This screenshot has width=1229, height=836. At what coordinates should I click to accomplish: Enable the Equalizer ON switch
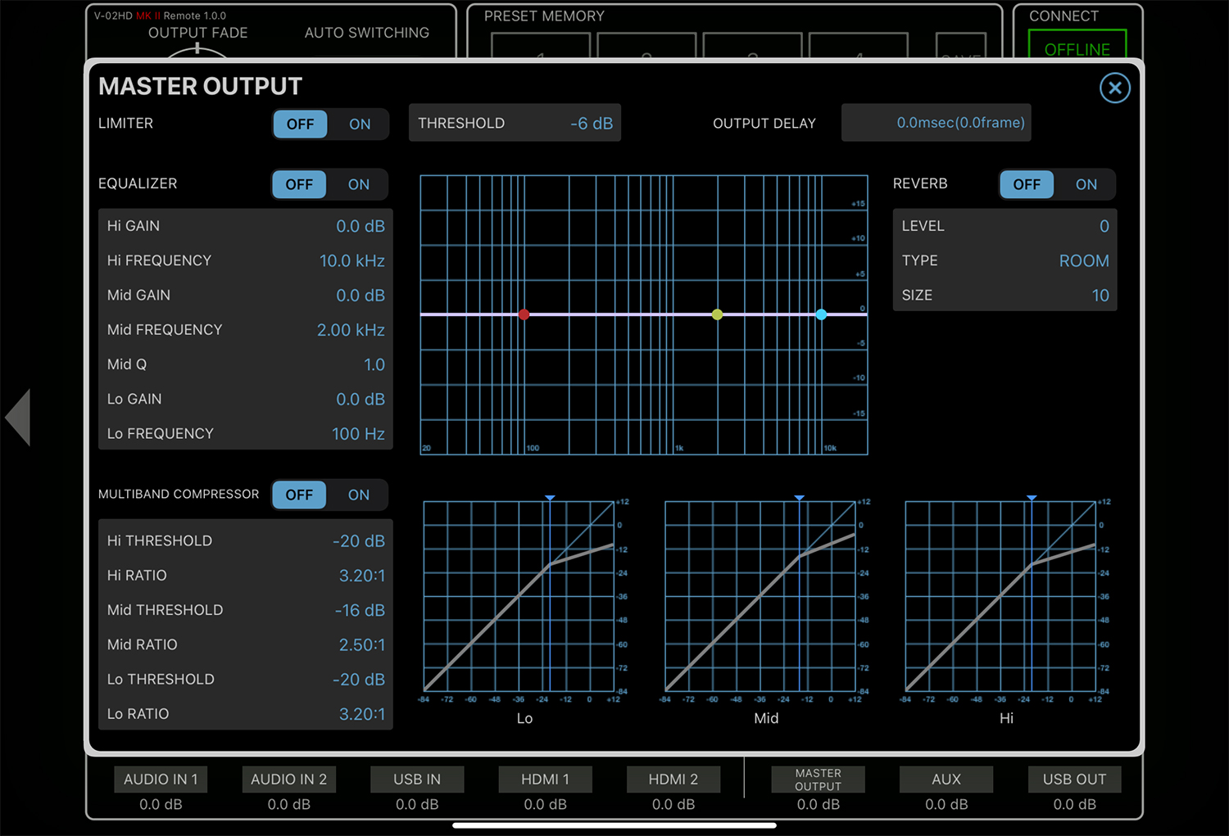coord(358,185)
